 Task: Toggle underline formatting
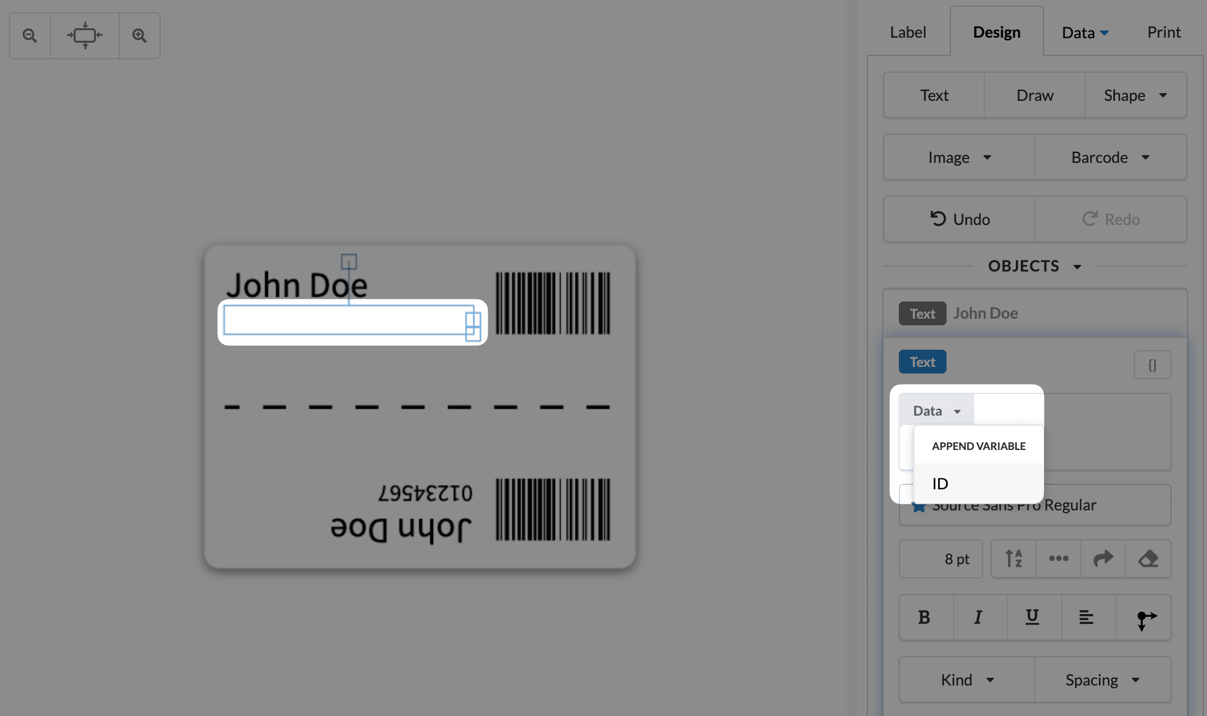pyautogui.click(x=1032, y=617)
